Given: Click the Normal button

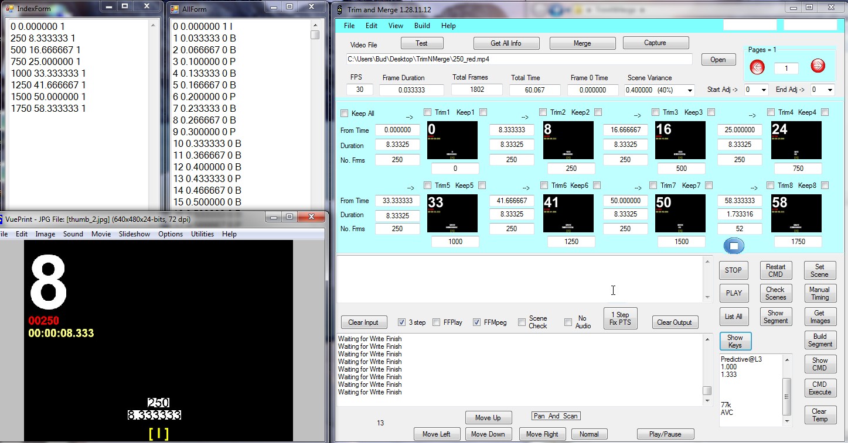Looking at the screenshot, I should [x=589, y=434].
